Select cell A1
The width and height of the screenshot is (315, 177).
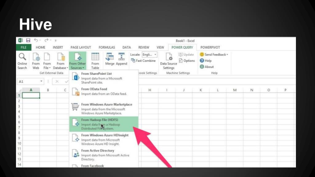point(31,95)
